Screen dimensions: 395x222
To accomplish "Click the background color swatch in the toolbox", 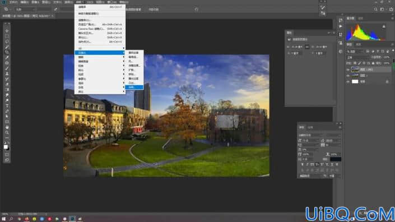I will click(x=8, y=149).
